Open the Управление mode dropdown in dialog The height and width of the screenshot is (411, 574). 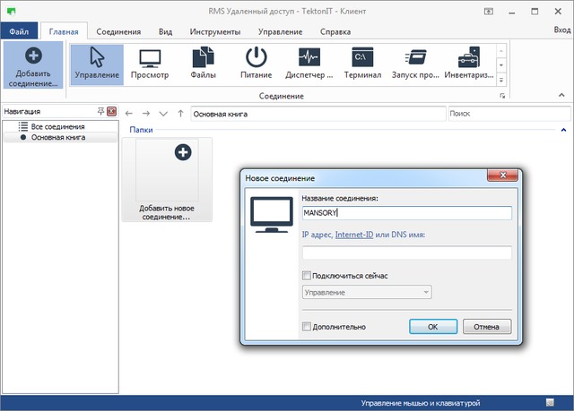[426, 292]
